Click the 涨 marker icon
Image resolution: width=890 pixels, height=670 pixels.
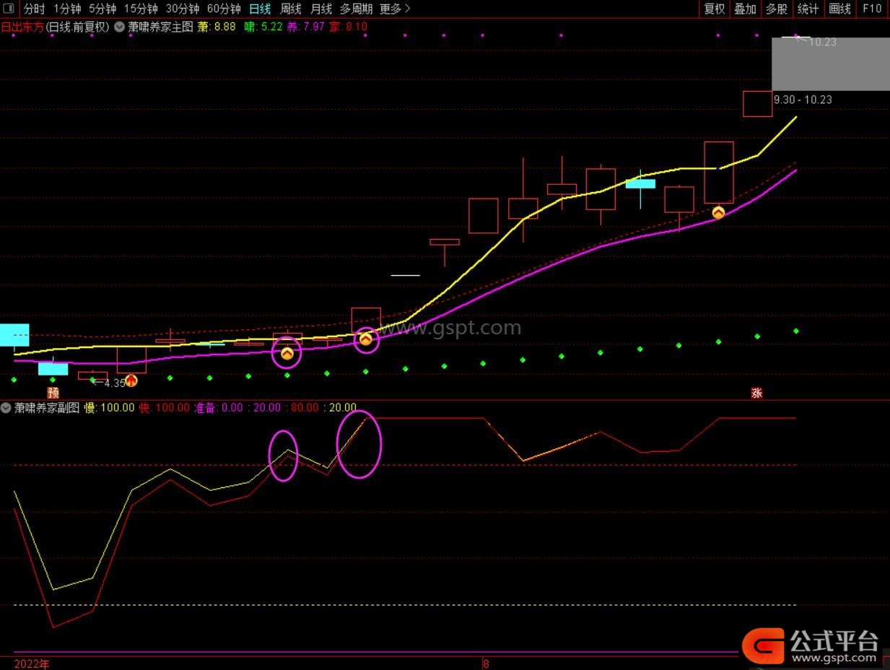756,393
